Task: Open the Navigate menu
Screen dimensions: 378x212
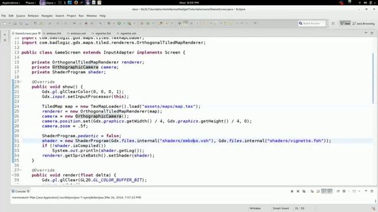Action: coord(47,16)
